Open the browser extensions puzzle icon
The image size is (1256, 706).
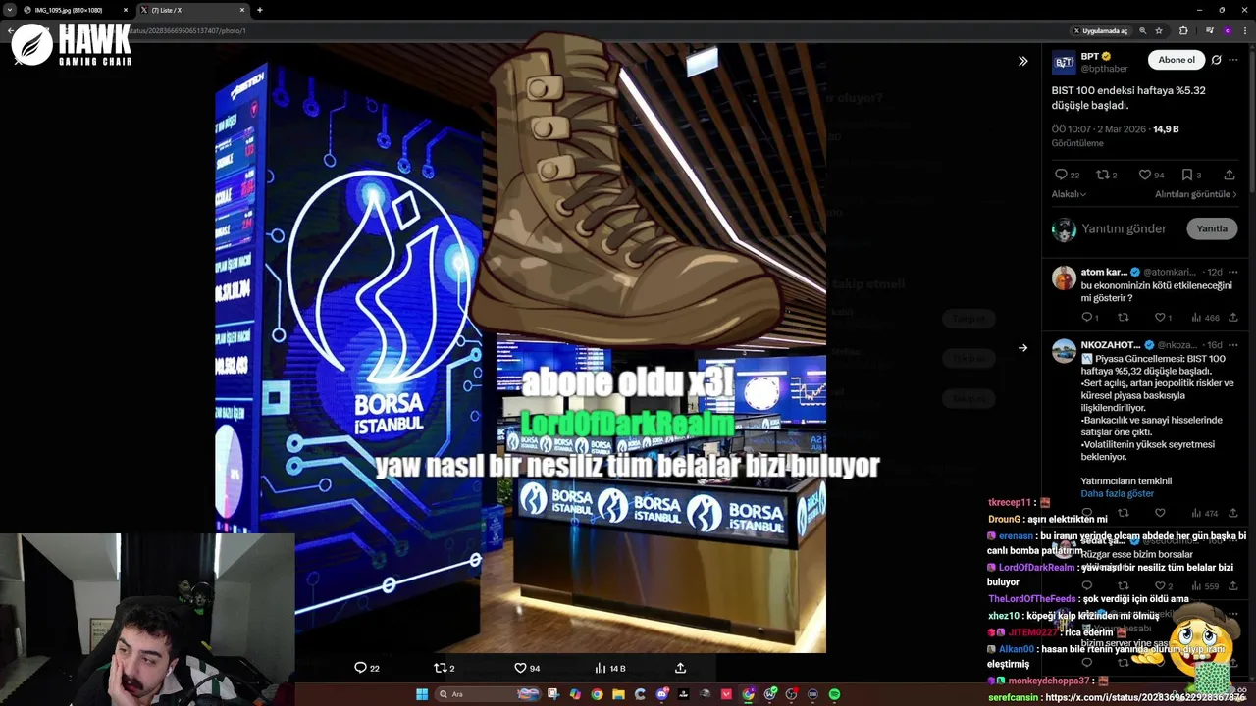(1183, 30)
